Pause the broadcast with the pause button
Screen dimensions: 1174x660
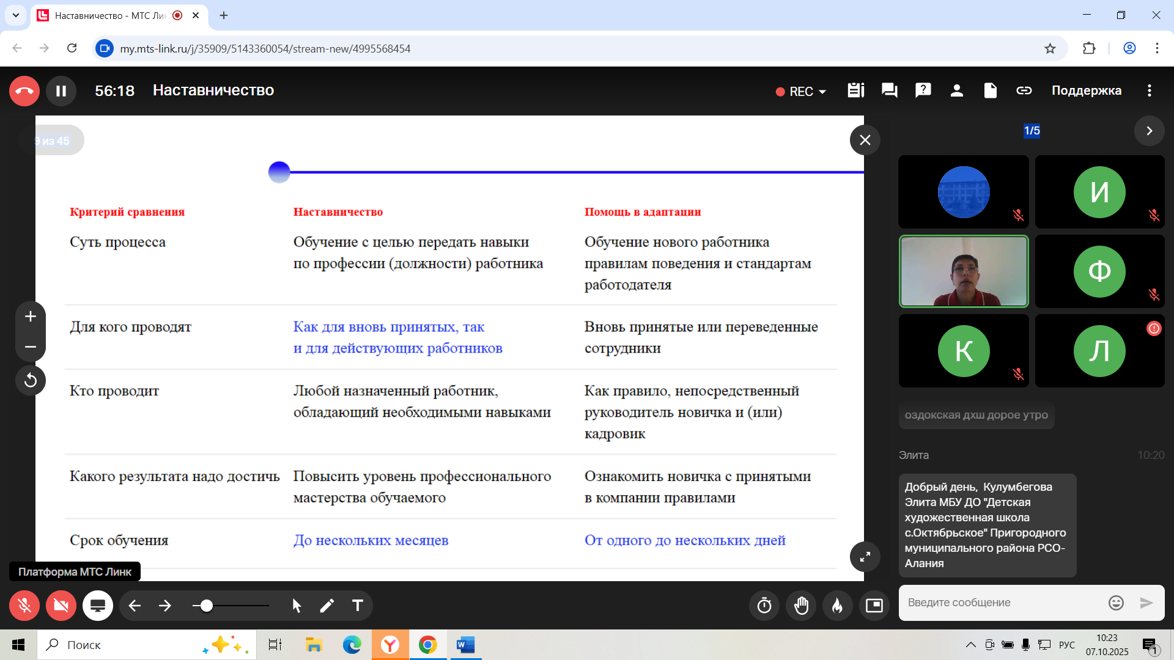pyautogui.click(x=61, y=91)
